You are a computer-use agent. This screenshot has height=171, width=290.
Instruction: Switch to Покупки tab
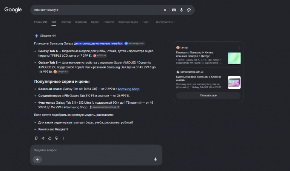[x=66, y=22]
